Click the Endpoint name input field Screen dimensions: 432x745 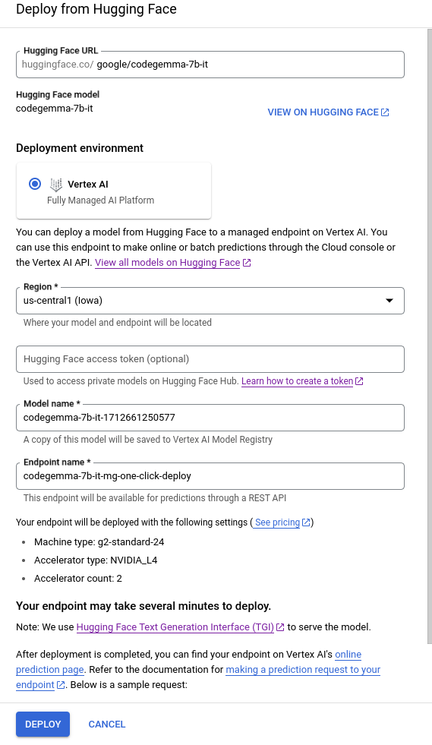coord(210,476)
